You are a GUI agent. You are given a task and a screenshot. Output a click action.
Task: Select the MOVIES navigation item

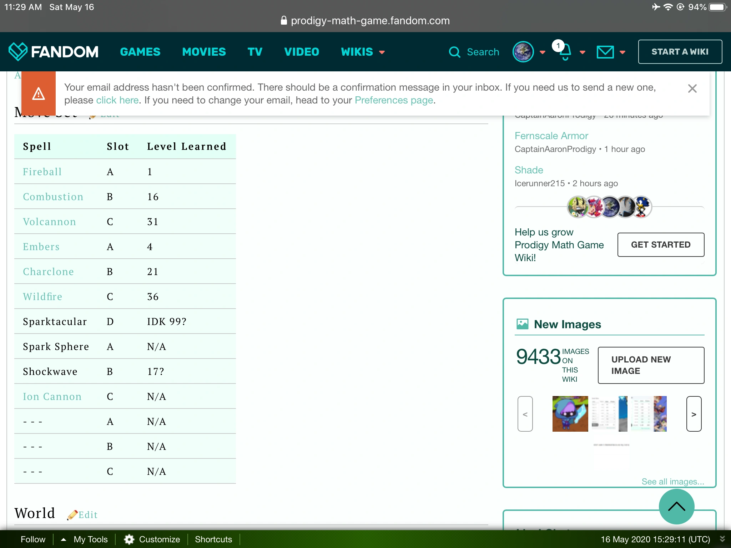204,52
